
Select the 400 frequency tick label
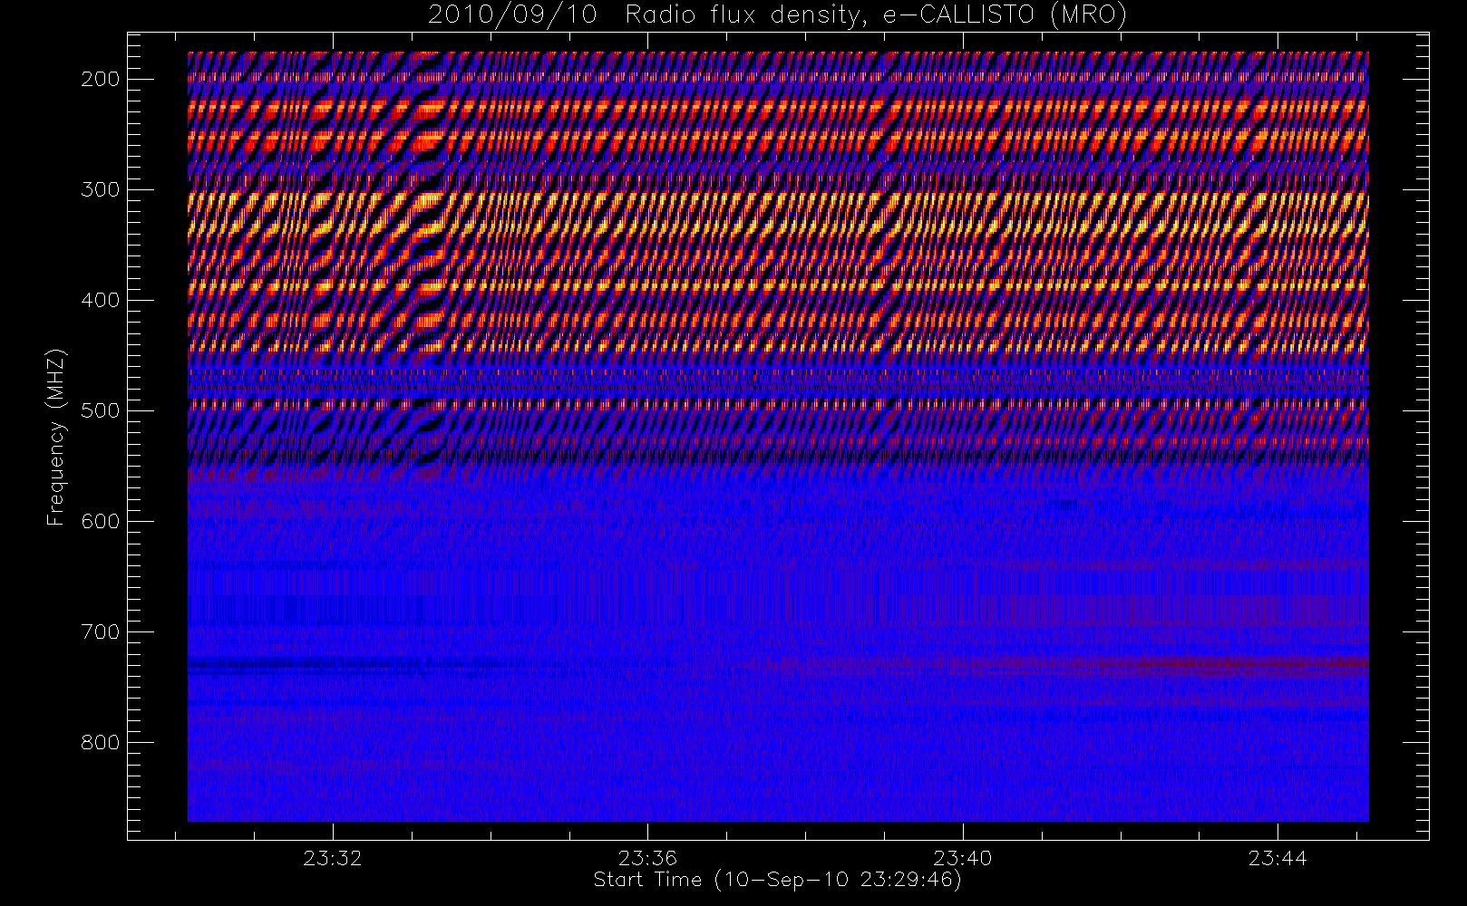[101, 301]
